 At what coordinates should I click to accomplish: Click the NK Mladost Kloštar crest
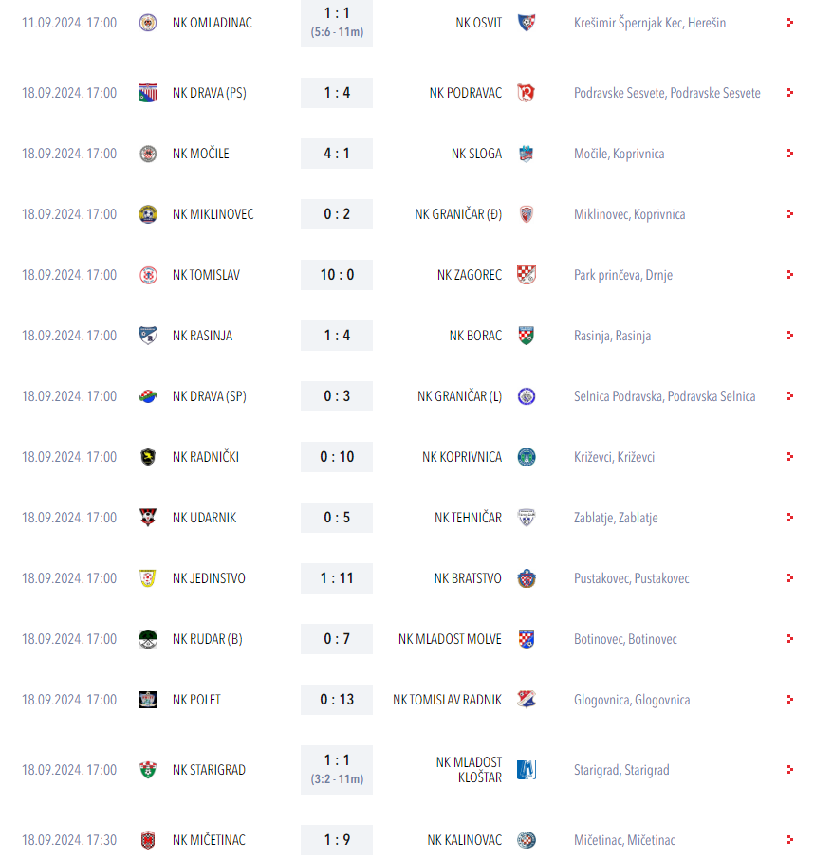[527, 770]
